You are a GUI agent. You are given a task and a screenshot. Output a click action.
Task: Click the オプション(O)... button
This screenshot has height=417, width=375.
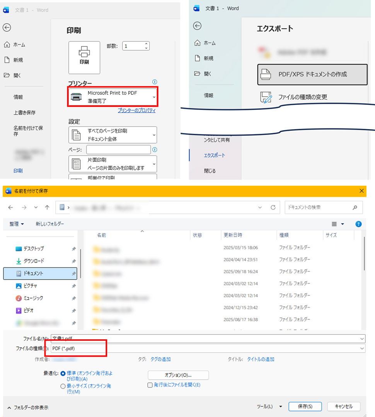coord(178,375)
